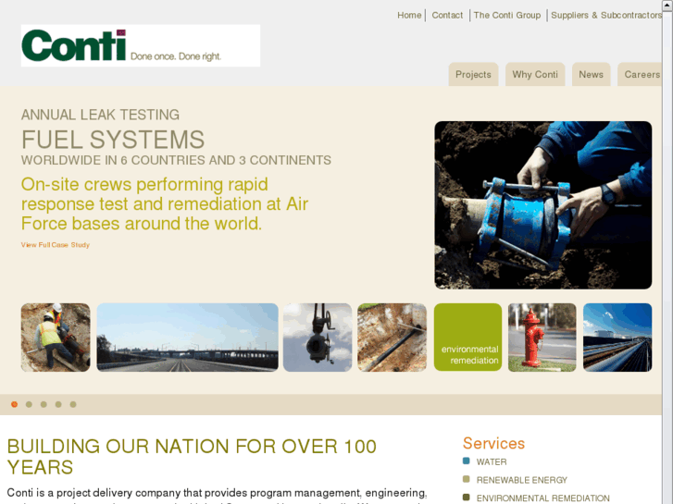The image size is (673, 504).
Task: Select the second slide dot
Action: [x=29, y=404]
